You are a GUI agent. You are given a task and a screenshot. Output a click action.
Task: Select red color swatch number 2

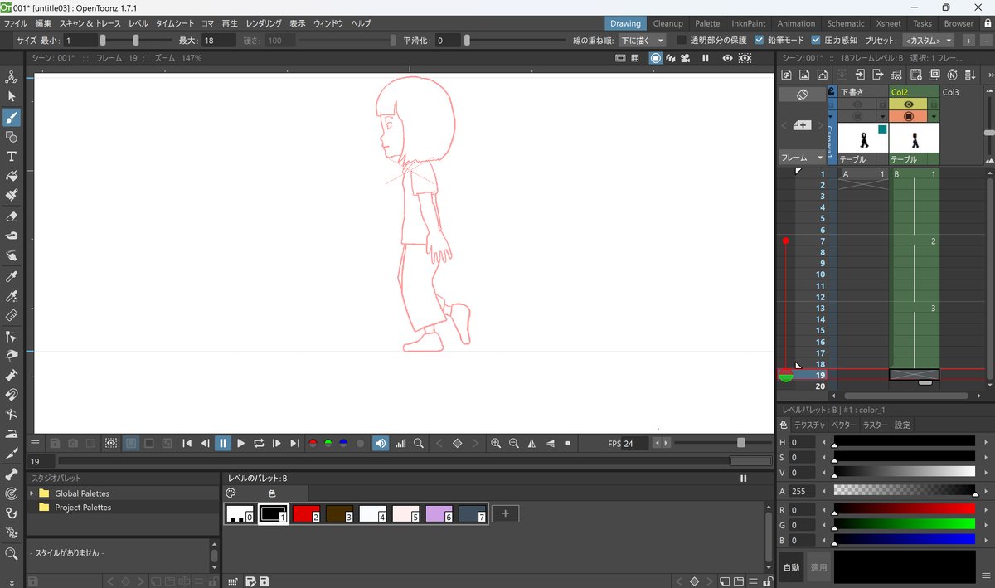tap(307, 514)
